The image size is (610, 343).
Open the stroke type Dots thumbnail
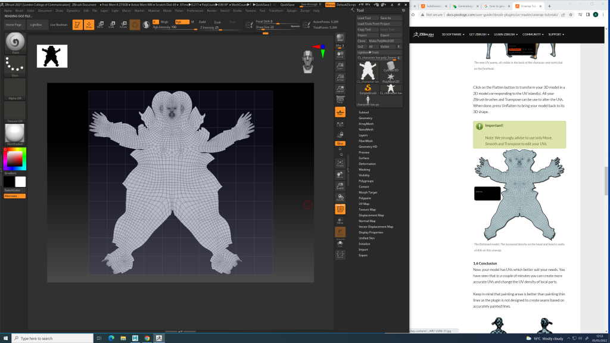(15, 66)
